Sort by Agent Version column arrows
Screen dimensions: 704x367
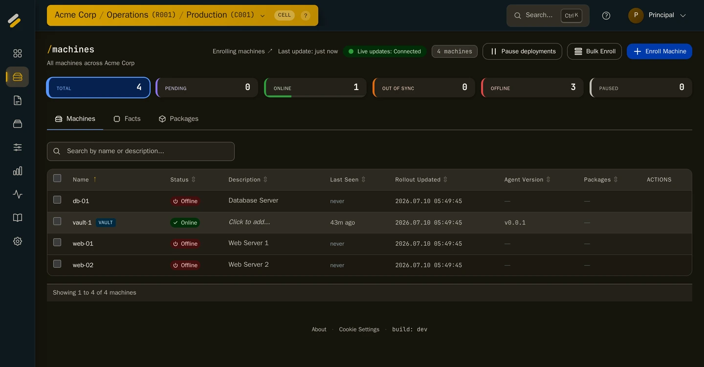[x=548, y=180]
